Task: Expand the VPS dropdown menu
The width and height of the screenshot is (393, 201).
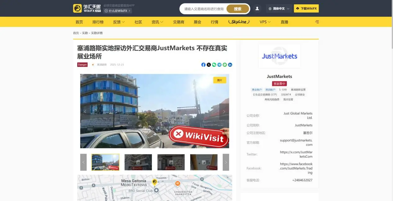Action: coord(265,22)
